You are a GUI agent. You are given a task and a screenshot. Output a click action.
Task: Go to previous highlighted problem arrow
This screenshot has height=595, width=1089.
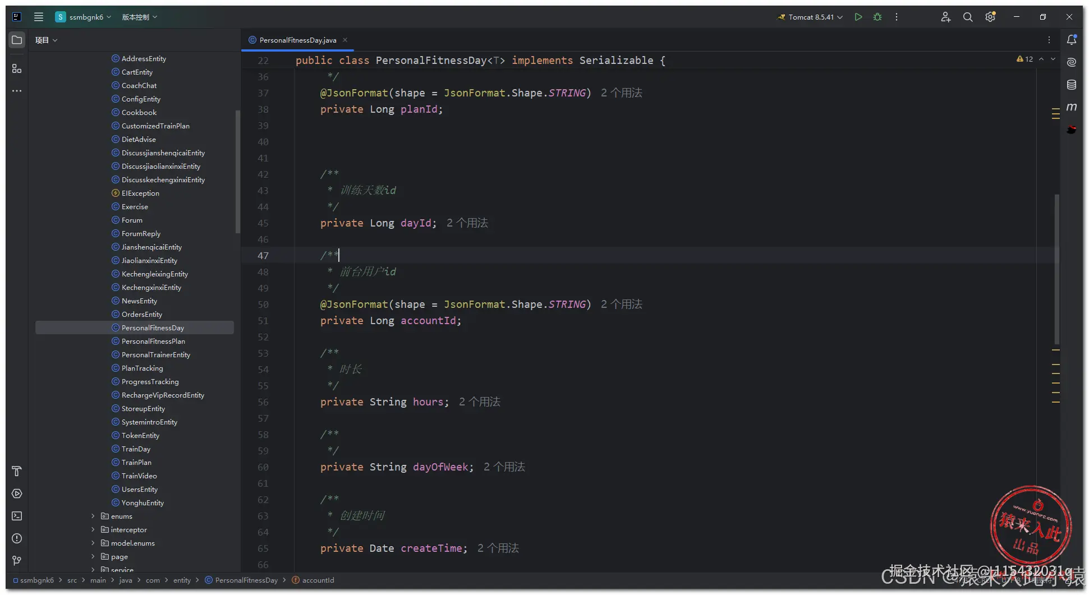point(1041,59)
